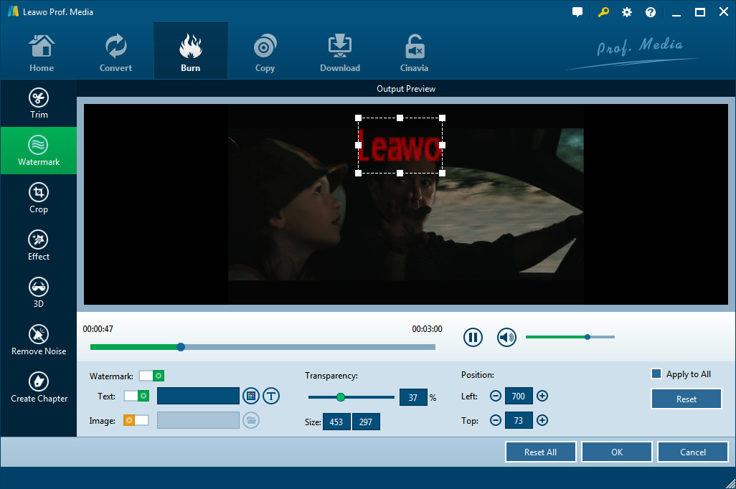Viewport: 736px width, 489px height.
Task: Toggle the main Watermark switch
Action: 152,376
